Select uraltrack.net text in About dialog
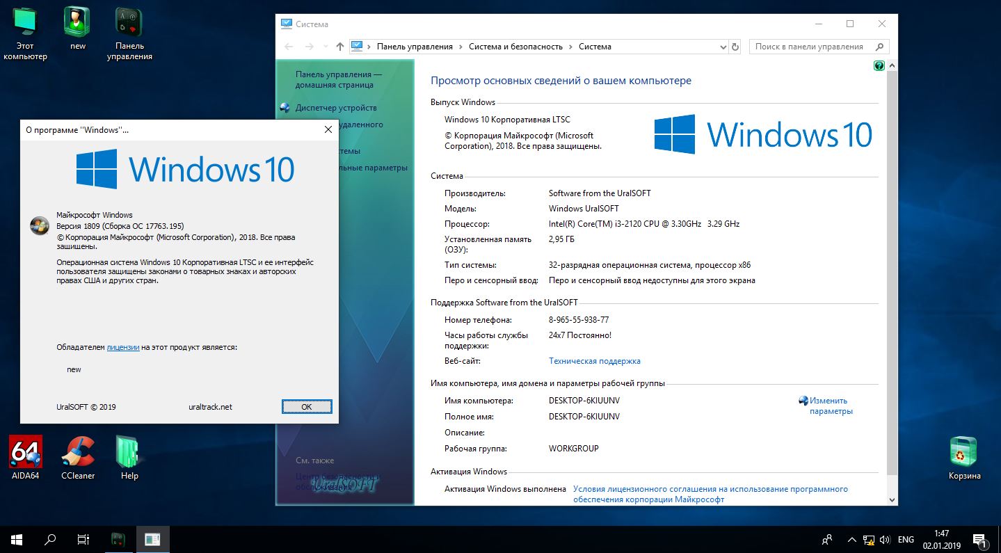Viewport: 1001px width, 553px height. (x=210, y=407)
